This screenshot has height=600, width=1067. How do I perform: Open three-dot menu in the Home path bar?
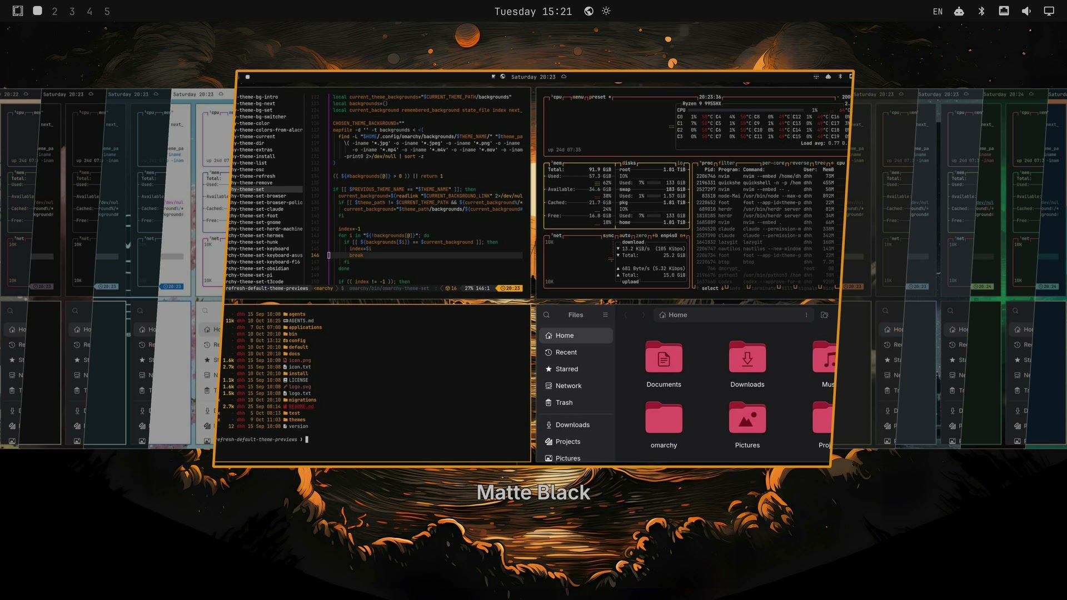806,315
